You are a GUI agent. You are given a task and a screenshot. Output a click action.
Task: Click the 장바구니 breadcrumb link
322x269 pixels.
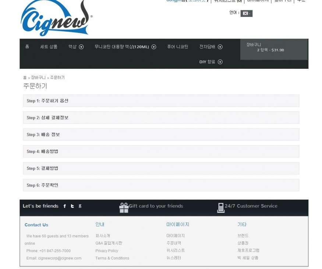(38, 78)
